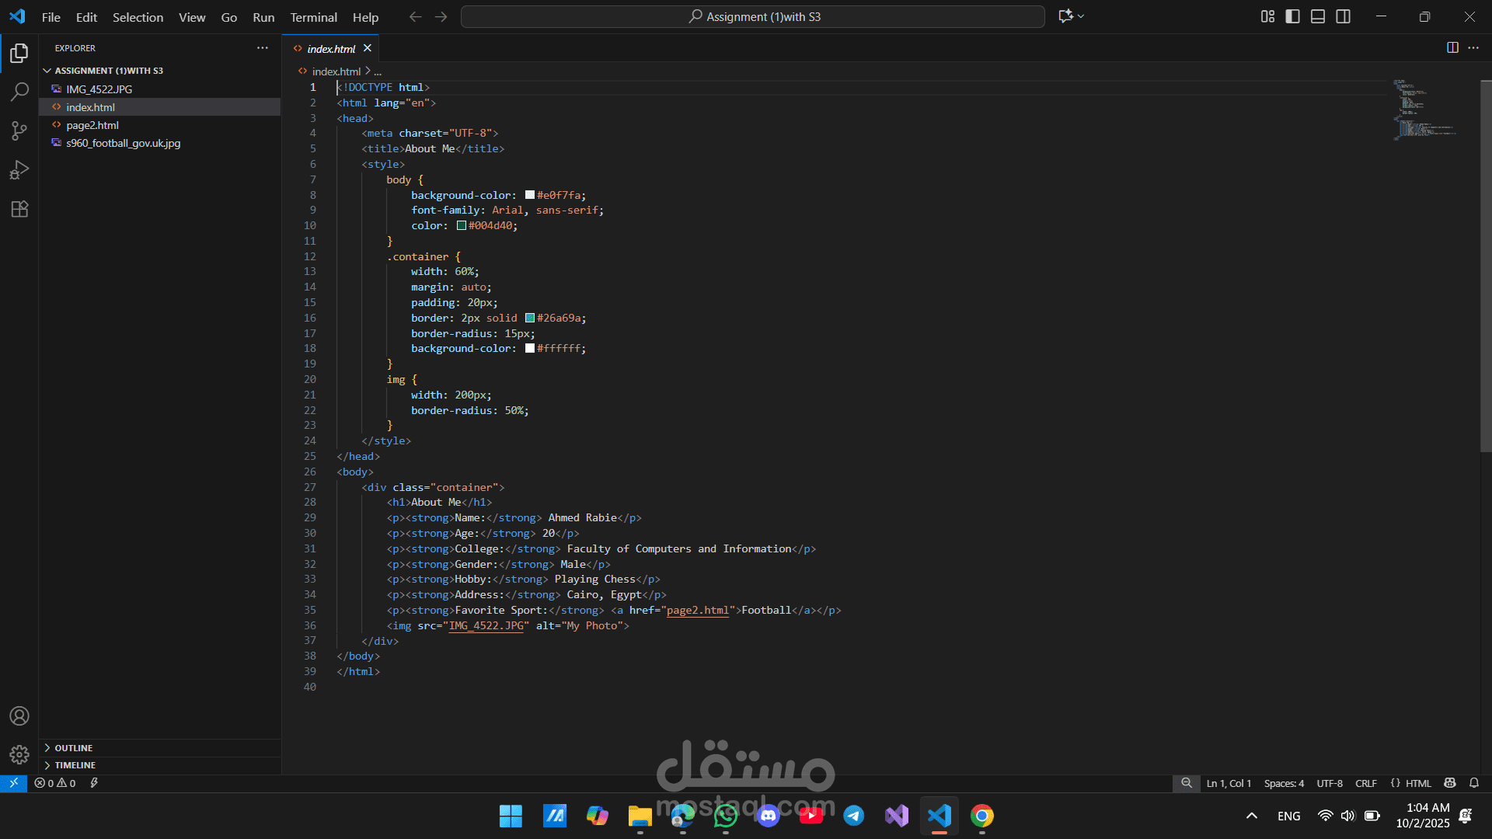The image size is (1492, 839).
Task: Select index.html in the explorer tree
Action: (160, 107)
